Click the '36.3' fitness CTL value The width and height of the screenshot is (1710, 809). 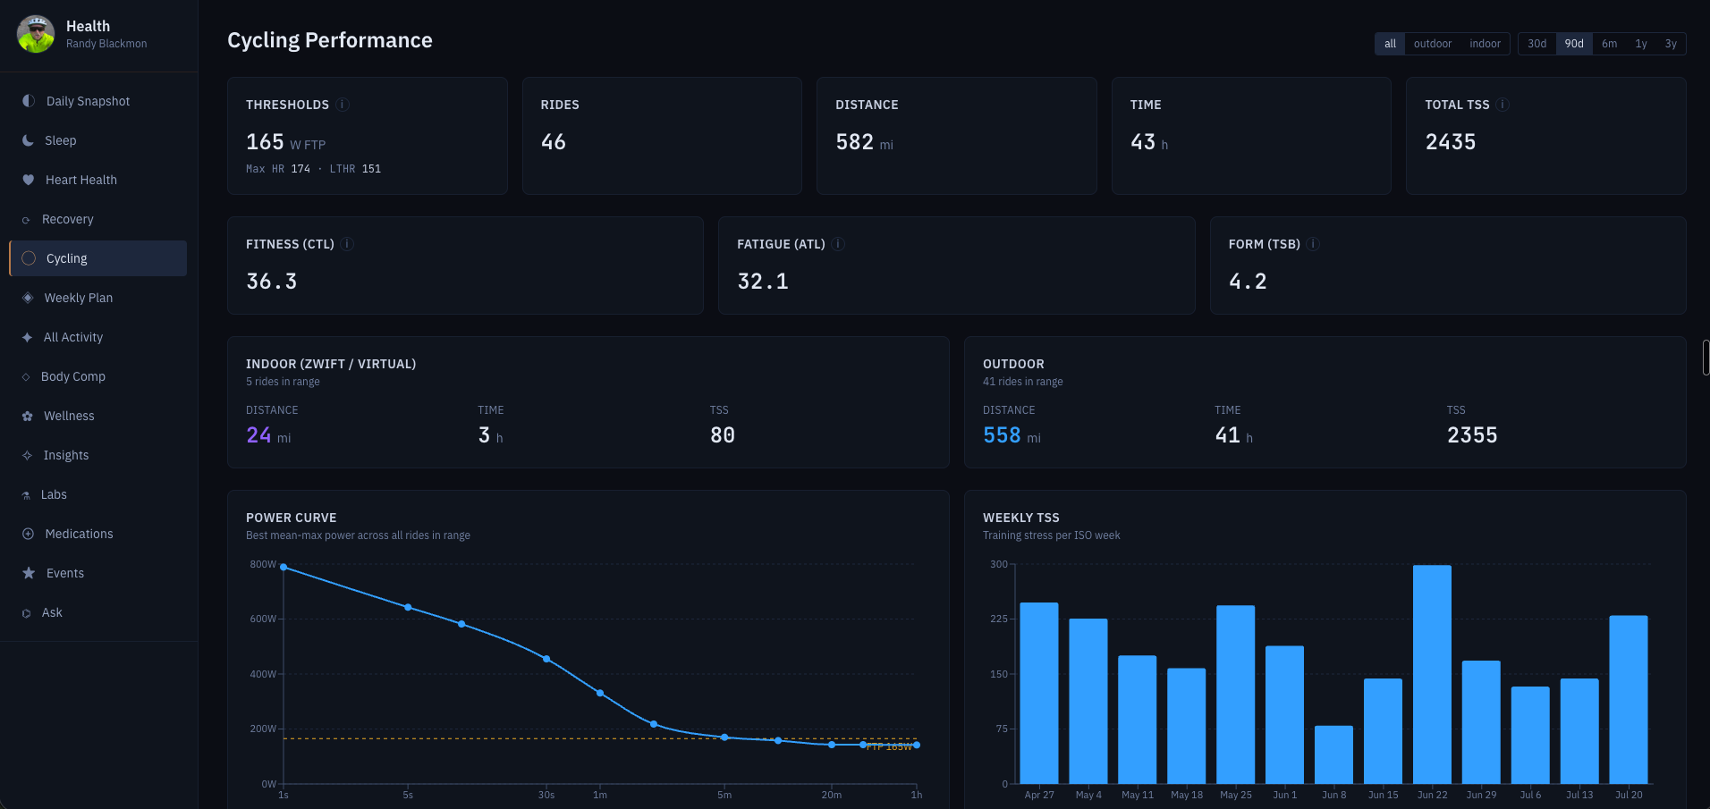pos(272,282)
